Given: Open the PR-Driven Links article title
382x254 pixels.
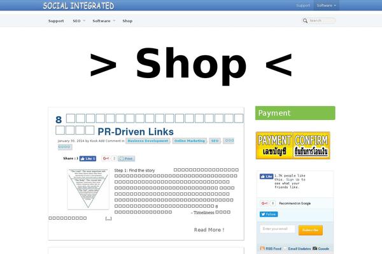Looking at the screenshot, I should (149, 124).
